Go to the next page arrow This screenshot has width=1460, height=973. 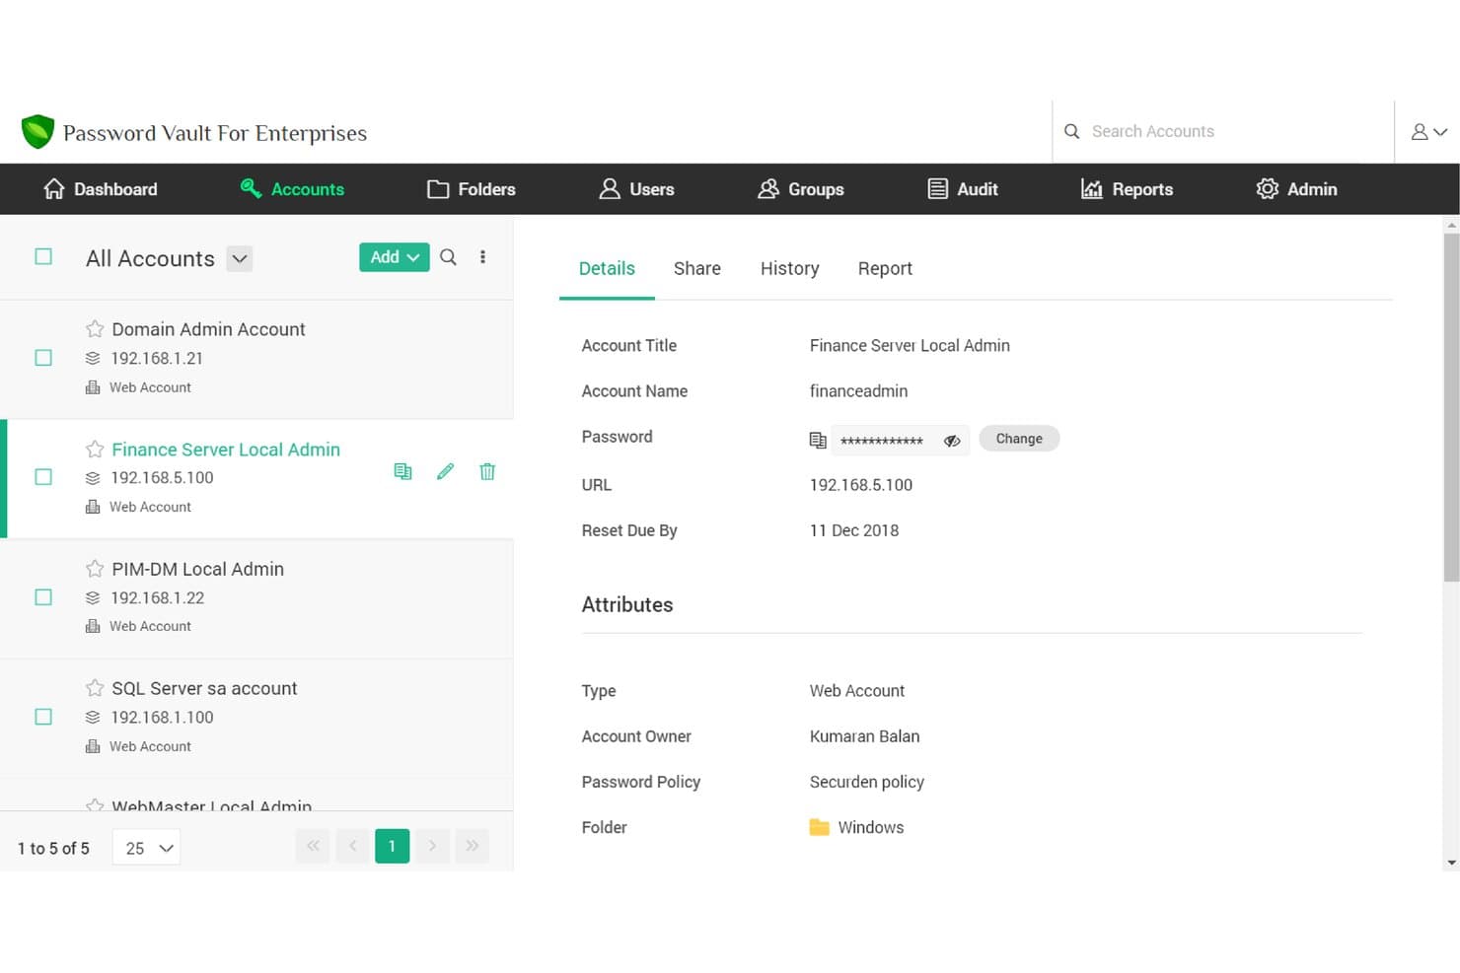(x=432, y=846)
